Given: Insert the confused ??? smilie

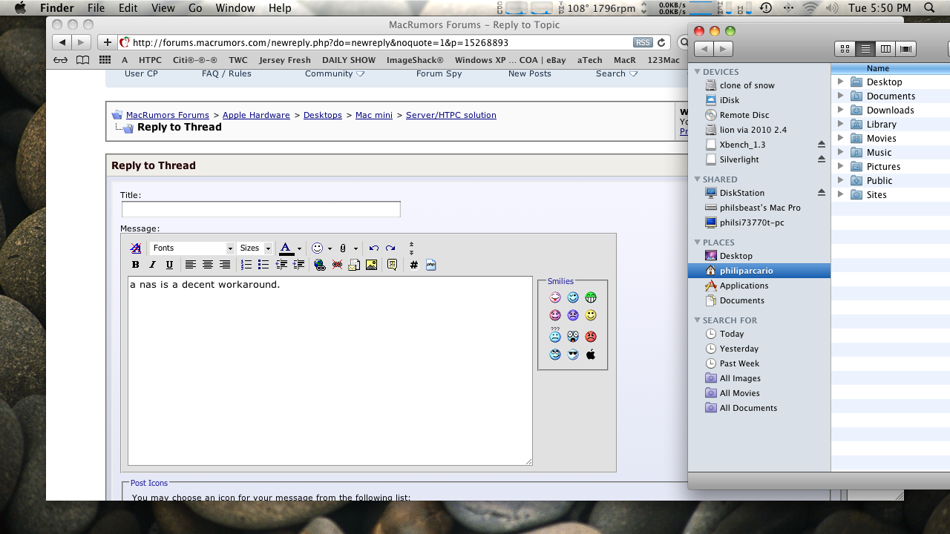Looking at the screenshot, I should 555,335.
